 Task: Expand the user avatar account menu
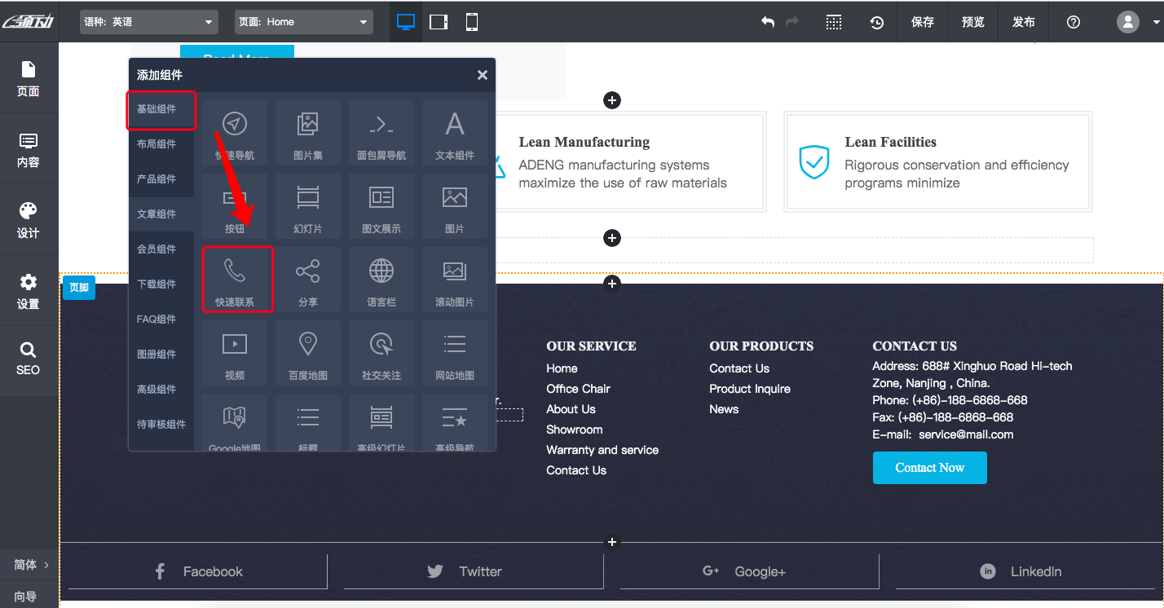pos(1136,22)
